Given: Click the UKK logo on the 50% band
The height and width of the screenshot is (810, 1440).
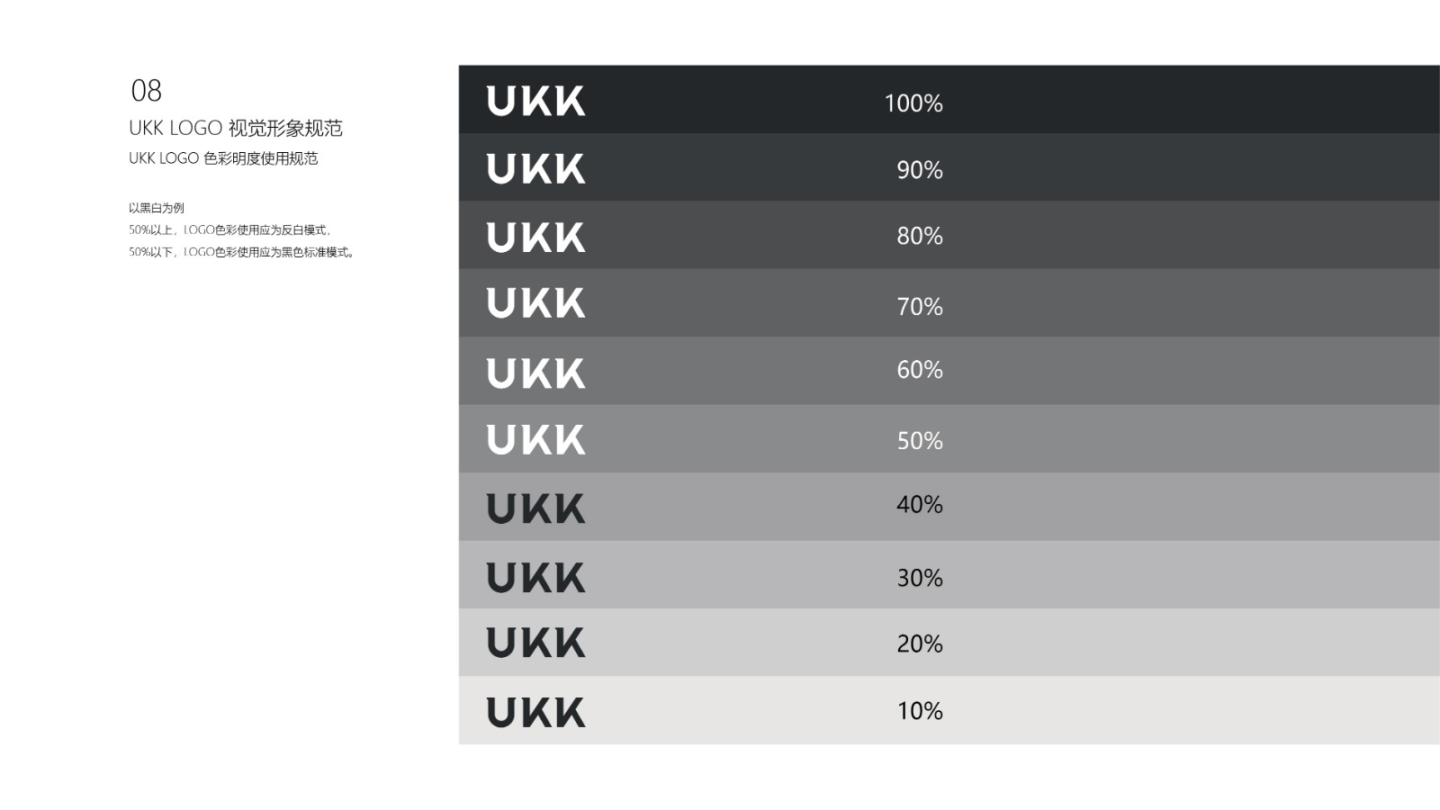Looking at the screenshot, I should pos(535,440).
